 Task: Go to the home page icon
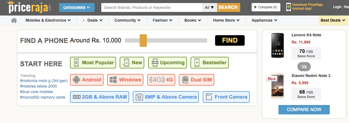coord(14,20)
